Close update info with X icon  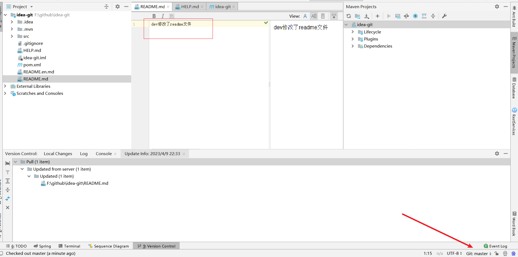tap(8, 208)
